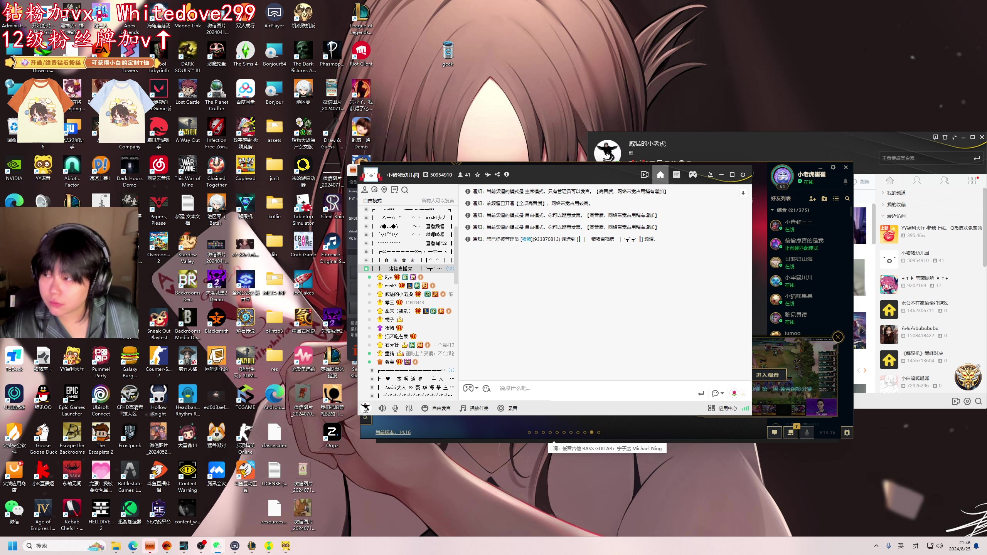
Task: Open the friends list view options icon
Action: click(835, 198)
